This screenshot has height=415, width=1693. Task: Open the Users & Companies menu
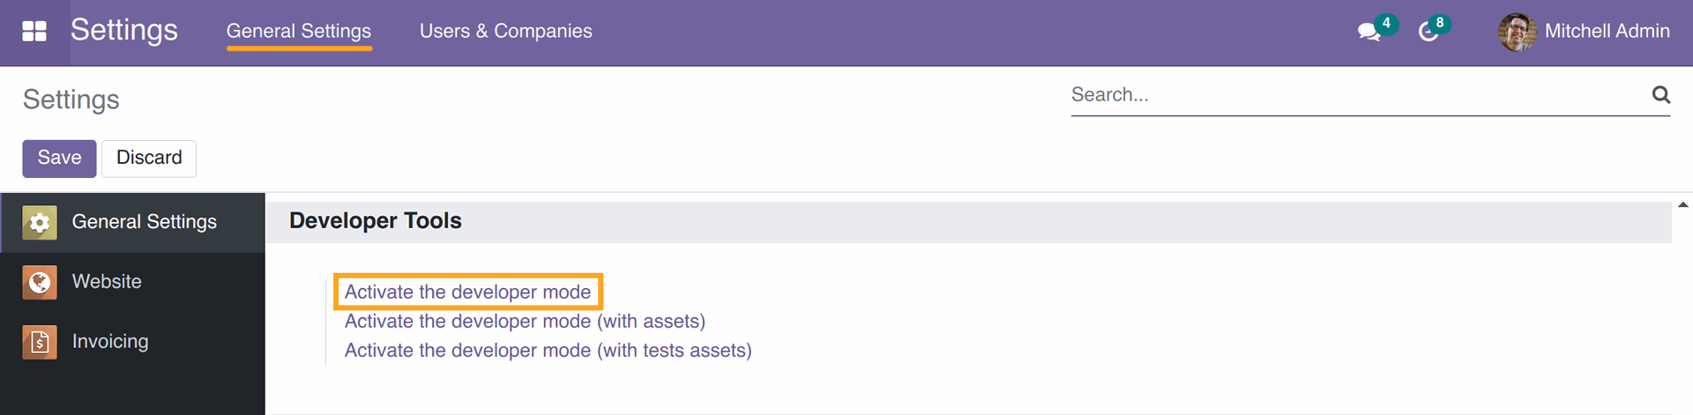coord(506,31)
